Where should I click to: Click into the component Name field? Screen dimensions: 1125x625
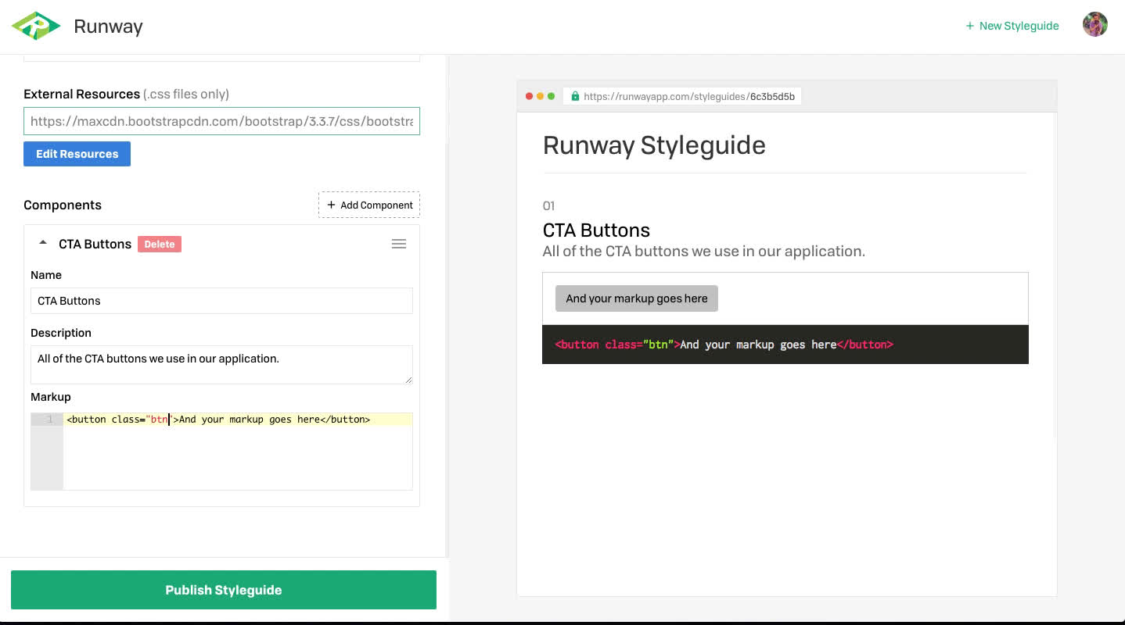[221, 301]
